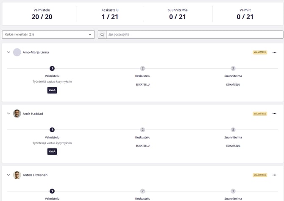Collapse Aino-Marja Linna's card with chevron
Screen dimensions: 284x201
(x=8, y=52)
